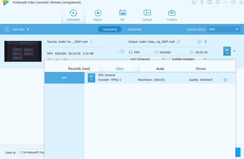244x159 pixels.
Task: Select the DPG category in sidebar
Action: [x=64, y=78]
